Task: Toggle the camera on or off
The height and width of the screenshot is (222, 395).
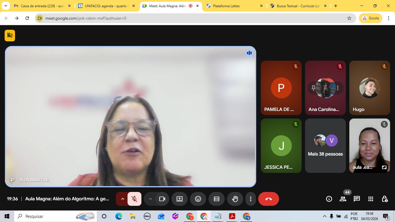Action: tap(162, 199)
